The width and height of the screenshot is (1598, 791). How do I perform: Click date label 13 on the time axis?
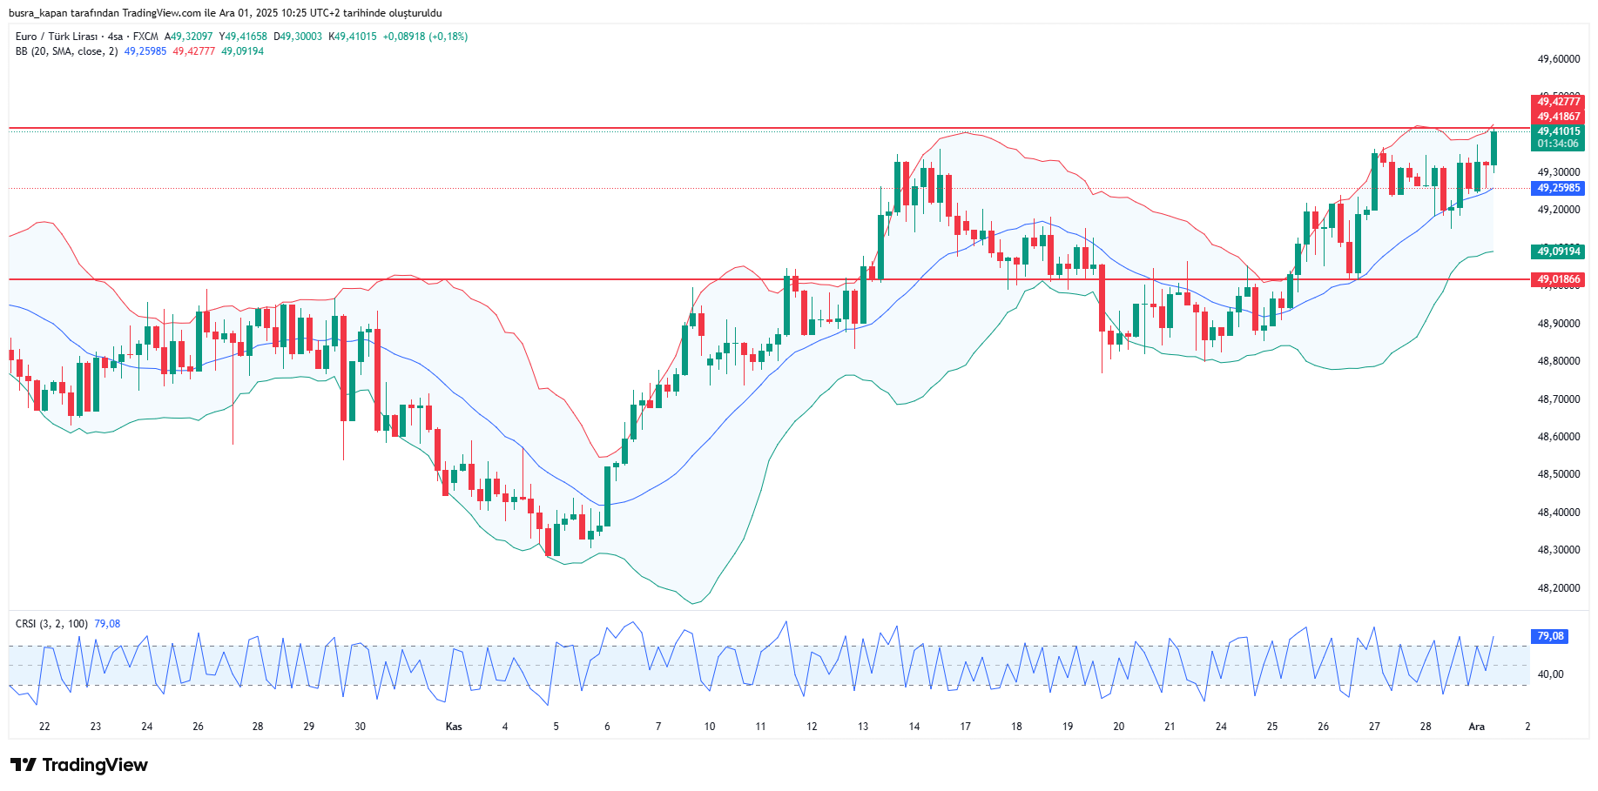(x=862, y=727)
